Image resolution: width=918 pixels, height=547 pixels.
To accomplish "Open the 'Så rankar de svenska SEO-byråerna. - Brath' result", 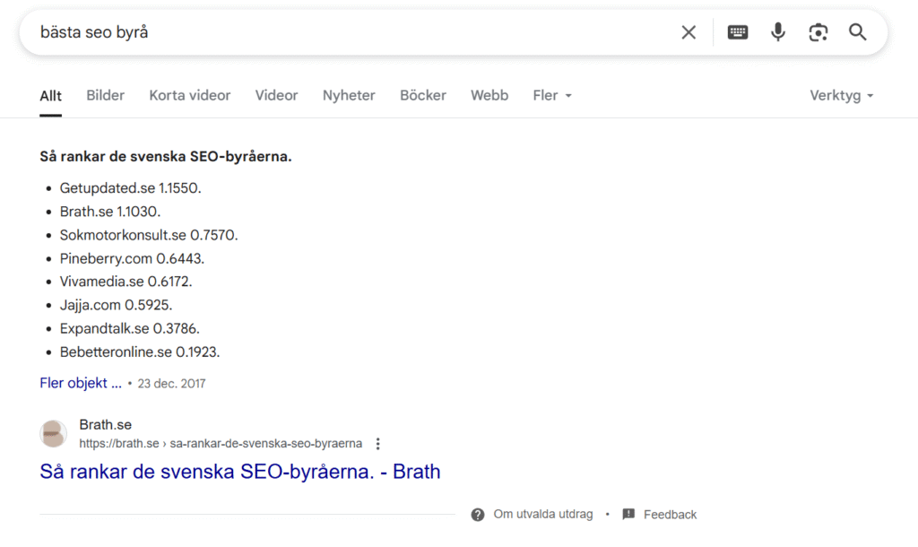I will (240, 472).
